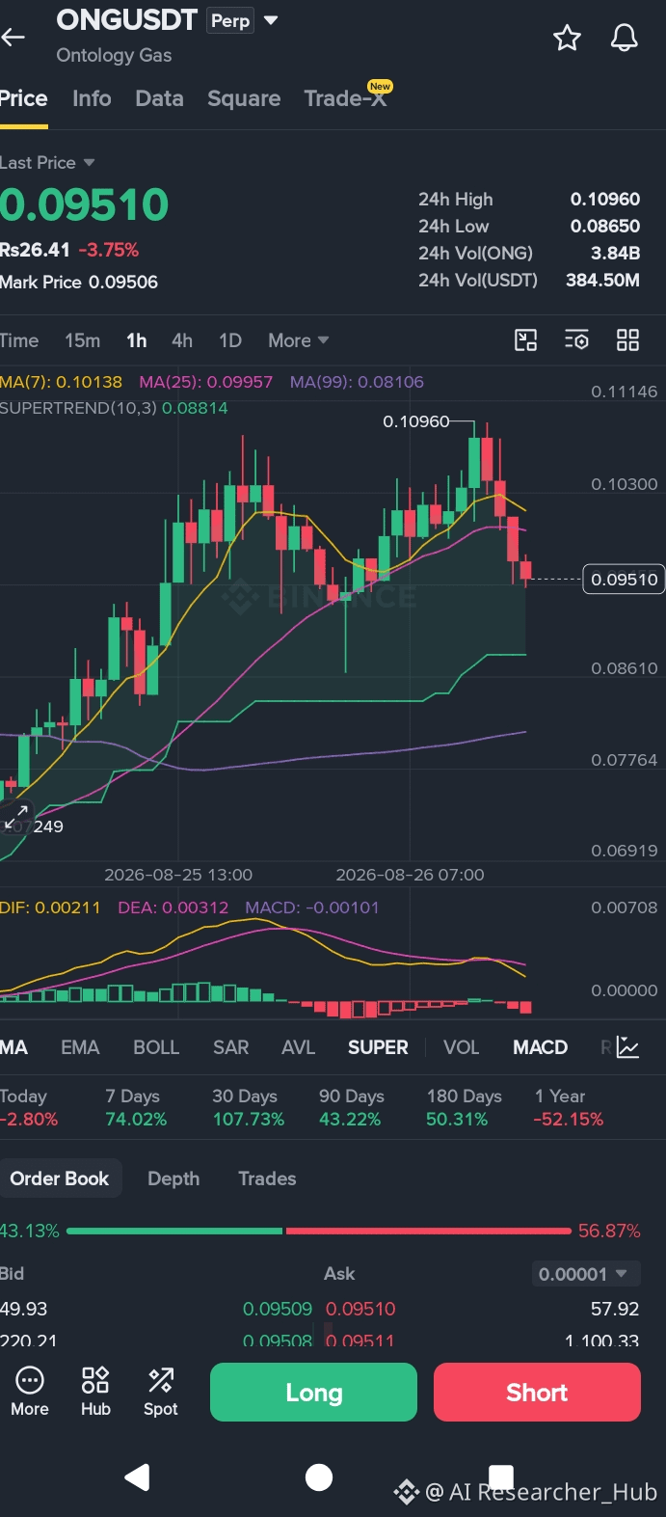Tap the Mark Price 0.09506 text
Image resolution: width=666 pixels, height=1517 pixels.
point(79,283)
